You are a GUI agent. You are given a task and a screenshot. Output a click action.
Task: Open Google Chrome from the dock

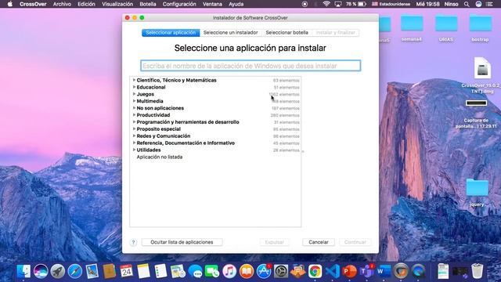(x=315, y=272)
